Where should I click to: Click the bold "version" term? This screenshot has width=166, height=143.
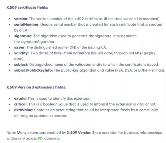coord(21,19)
